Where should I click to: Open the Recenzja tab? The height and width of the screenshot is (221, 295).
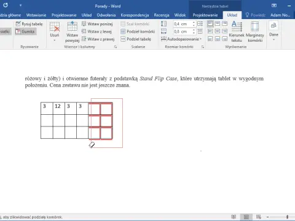[x=162, y=15]
